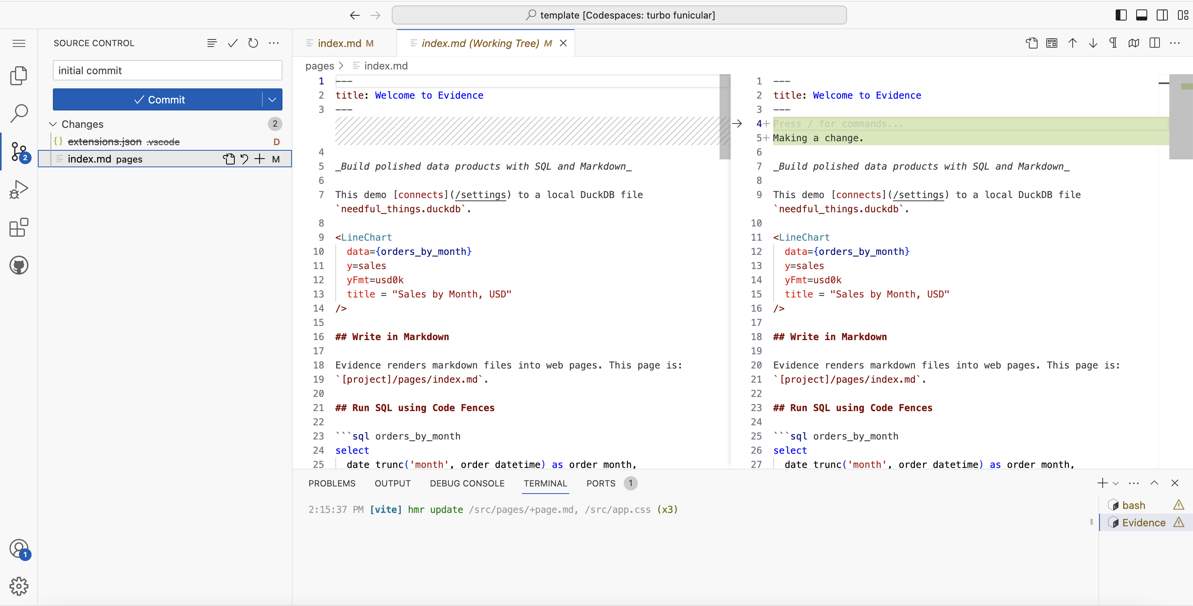Discard changes for index.md

[x=244, y=159]
